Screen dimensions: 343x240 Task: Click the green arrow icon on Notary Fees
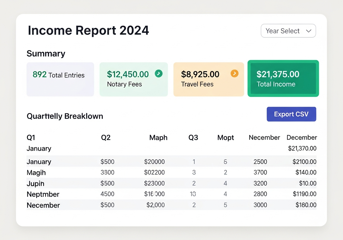tap(159, 73)
